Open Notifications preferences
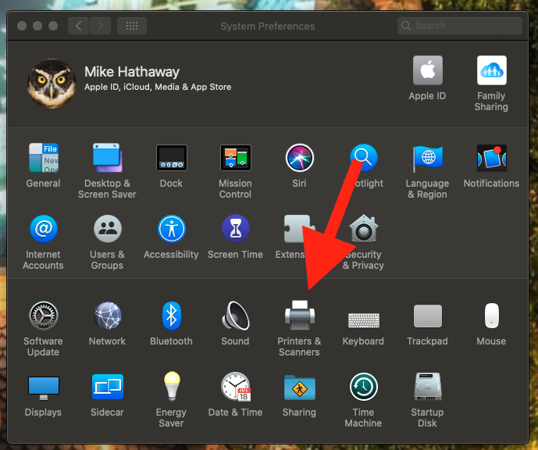538x450 pixels. pos(491,159)
